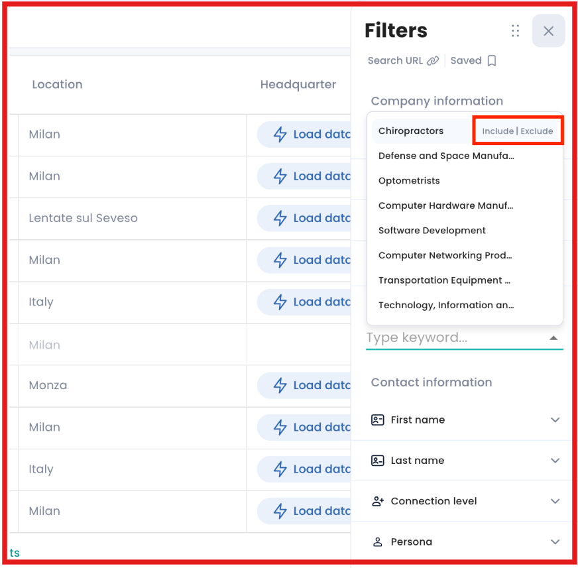
Task: Click the lightning icon on the first Load data button
Action: pos(279,134)
